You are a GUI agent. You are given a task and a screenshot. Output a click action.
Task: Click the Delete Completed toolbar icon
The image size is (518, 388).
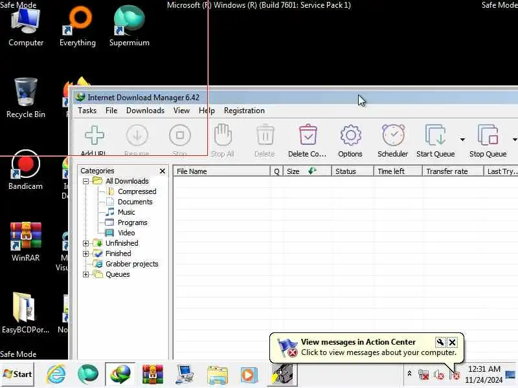coord(308,135)
